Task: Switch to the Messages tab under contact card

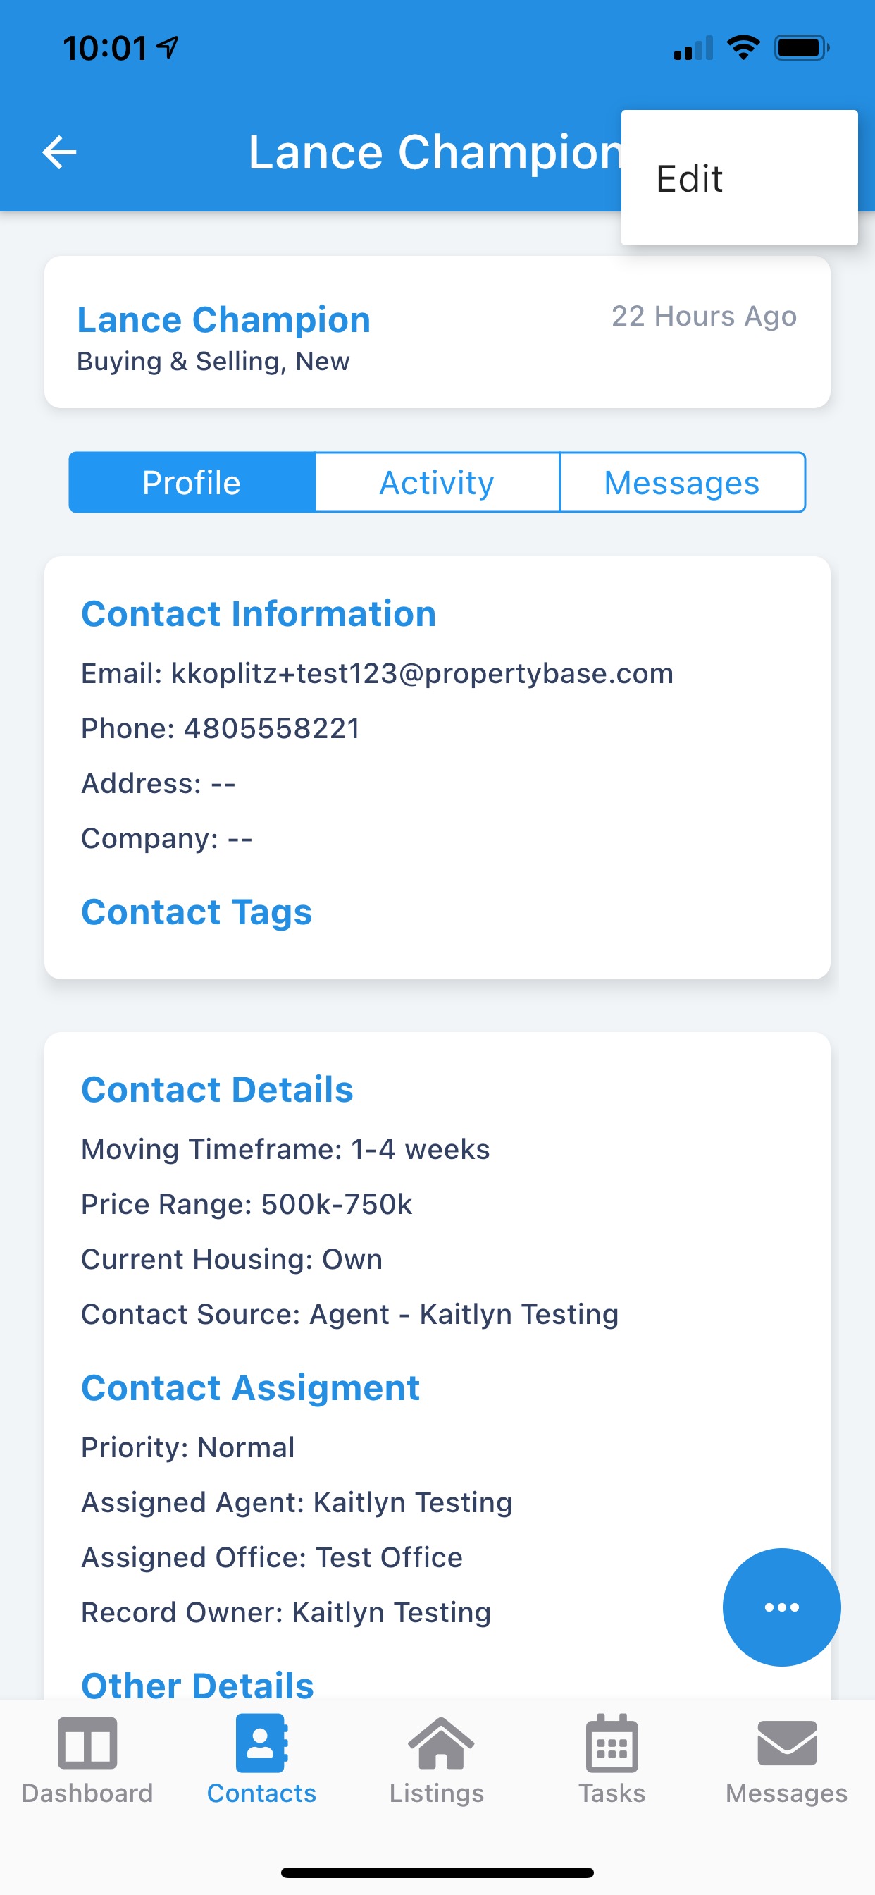Action: tap(682, 483)
